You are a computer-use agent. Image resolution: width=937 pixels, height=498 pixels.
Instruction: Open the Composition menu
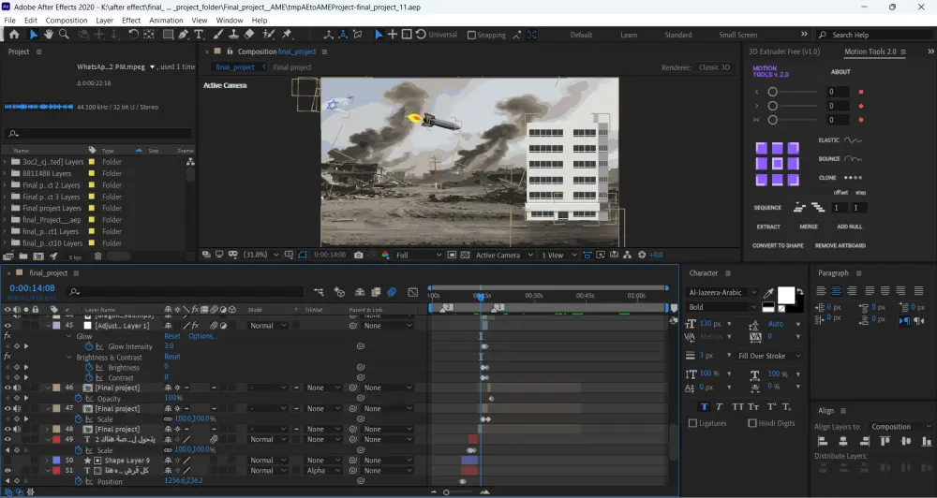pos(67,20)
